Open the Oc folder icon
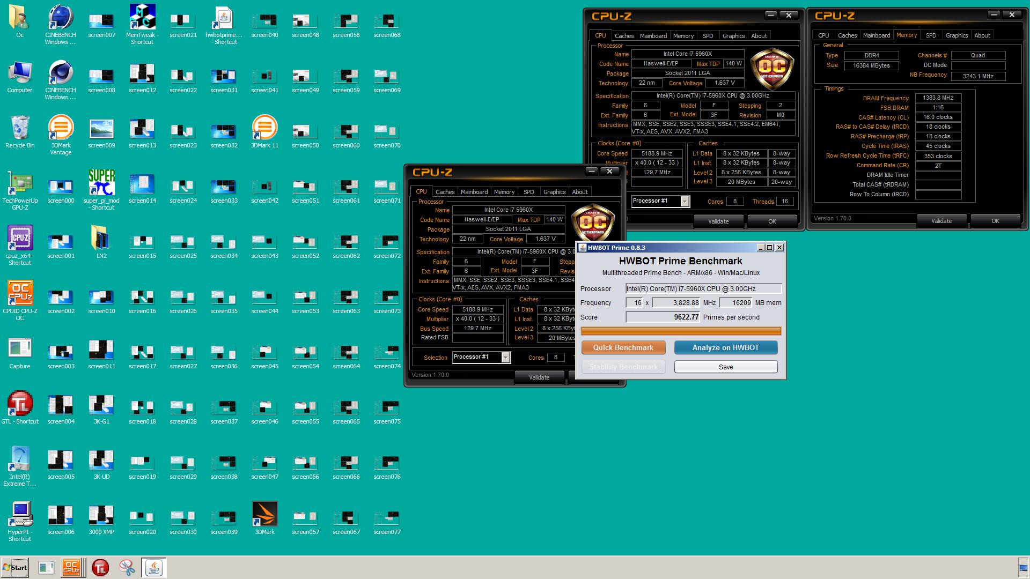The height and width of the screenshot is (579, 1030). (20, 21)
